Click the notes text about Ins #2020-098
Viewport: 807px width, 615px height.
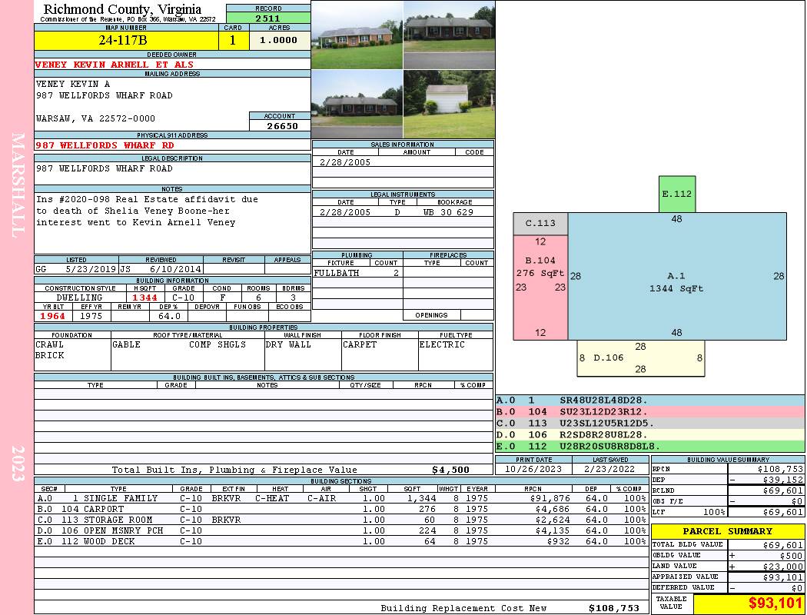click(x=147, y=211)
